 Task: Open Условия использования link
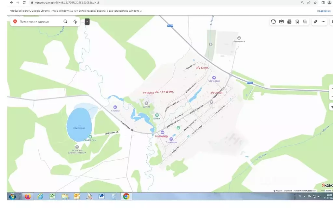pos(304,191)
